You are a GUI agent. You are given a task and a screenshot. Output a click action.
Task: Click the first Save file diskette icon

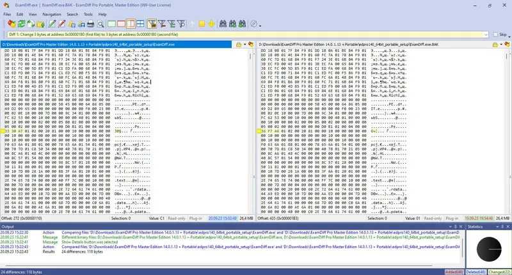[x=72, y=24]
